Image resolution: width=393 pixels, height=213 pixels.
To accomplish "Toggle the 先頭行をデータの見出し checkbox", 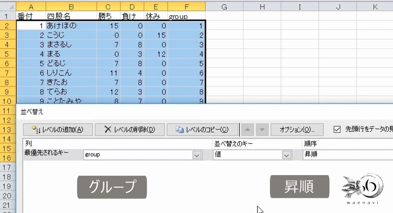I will (x=337, y=129).
